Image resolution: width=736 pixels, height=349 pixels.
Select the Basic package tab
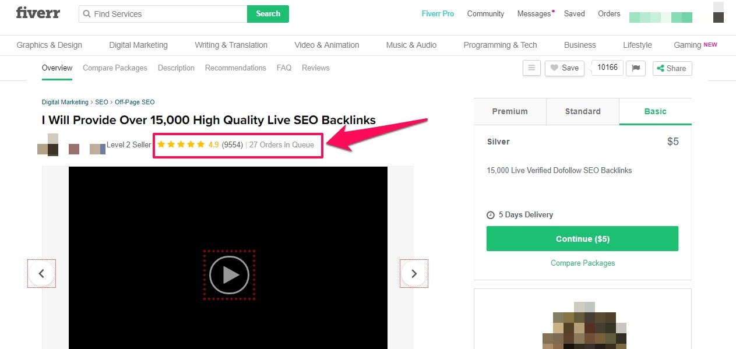(x=655, y=111)
